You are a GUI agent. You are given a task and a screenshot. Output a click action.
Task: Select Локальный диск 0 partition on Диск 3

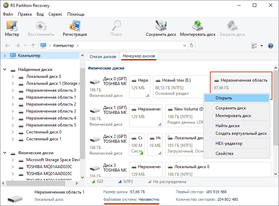[218, 170]
